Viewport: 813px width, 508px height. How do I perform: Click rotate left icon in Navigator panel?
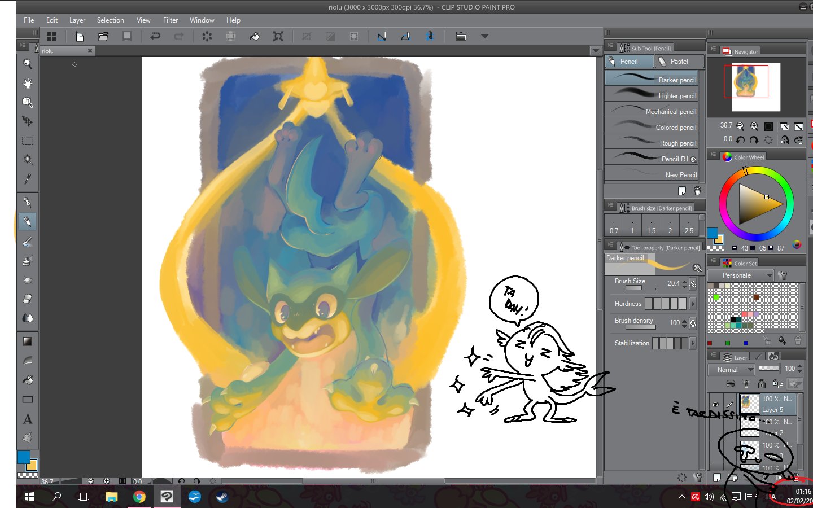tap(740, 139)
